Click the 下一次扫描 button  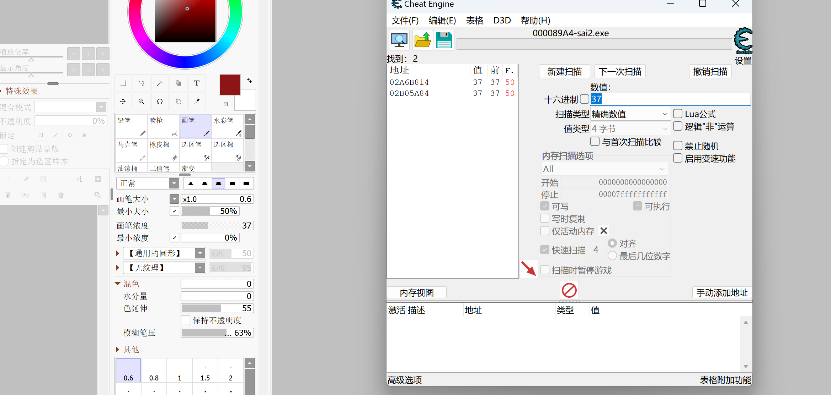coord(620,72)
